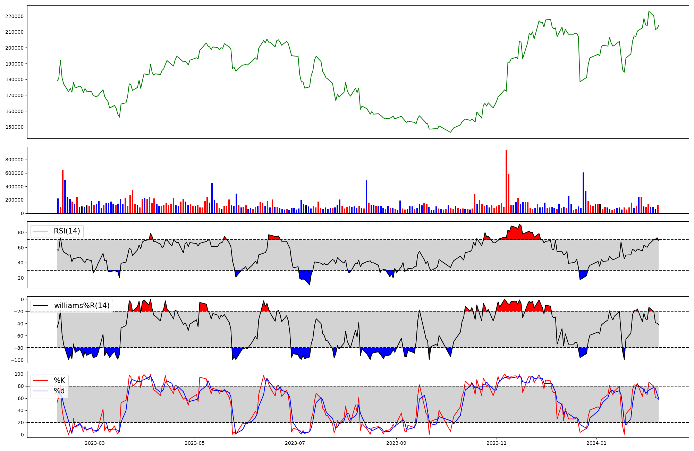Click the blue %d legend line sample
Viewport: 694px width, 451px height.
pyautogui.click(x=41, y=391)
